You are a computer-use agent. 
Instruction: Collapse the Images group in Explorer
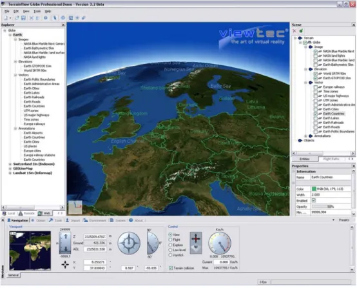[x=15, y=39]
